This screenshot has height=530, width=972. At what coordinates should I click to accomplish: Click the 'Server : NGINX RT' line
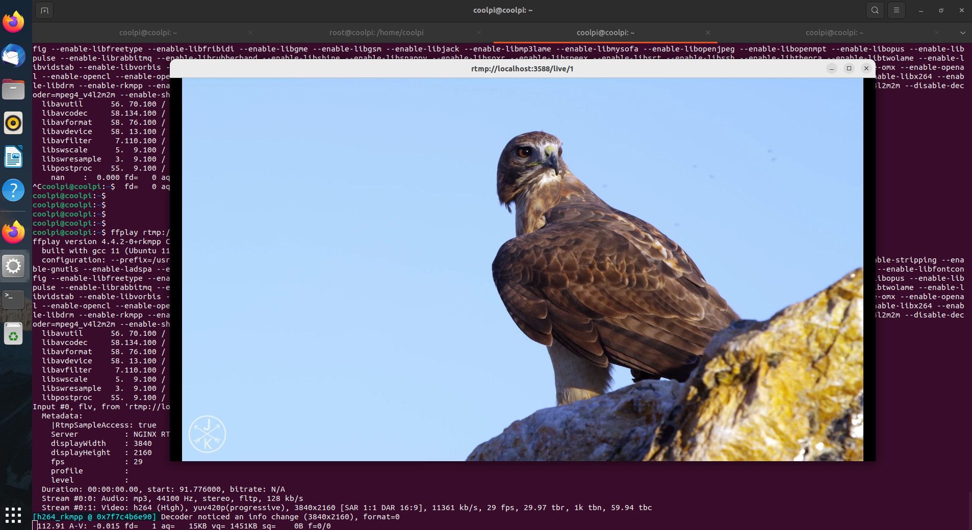pyautogui.click(x=110, y=434)
